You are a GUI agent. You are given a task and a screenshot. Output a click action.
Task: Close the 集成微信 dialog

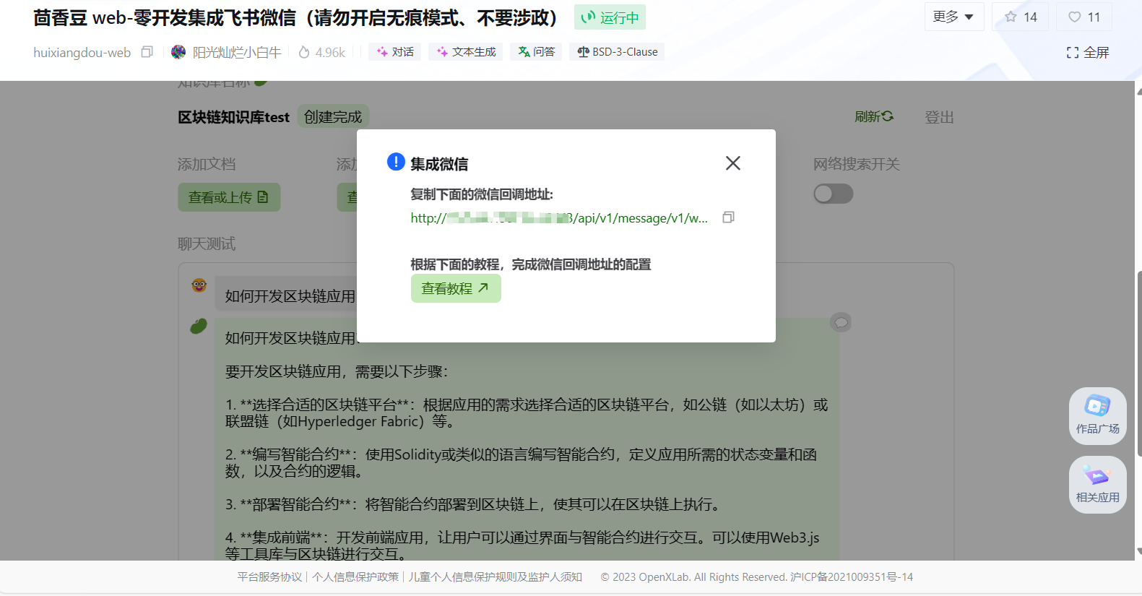pyautogui.click(x=732, y=163)
